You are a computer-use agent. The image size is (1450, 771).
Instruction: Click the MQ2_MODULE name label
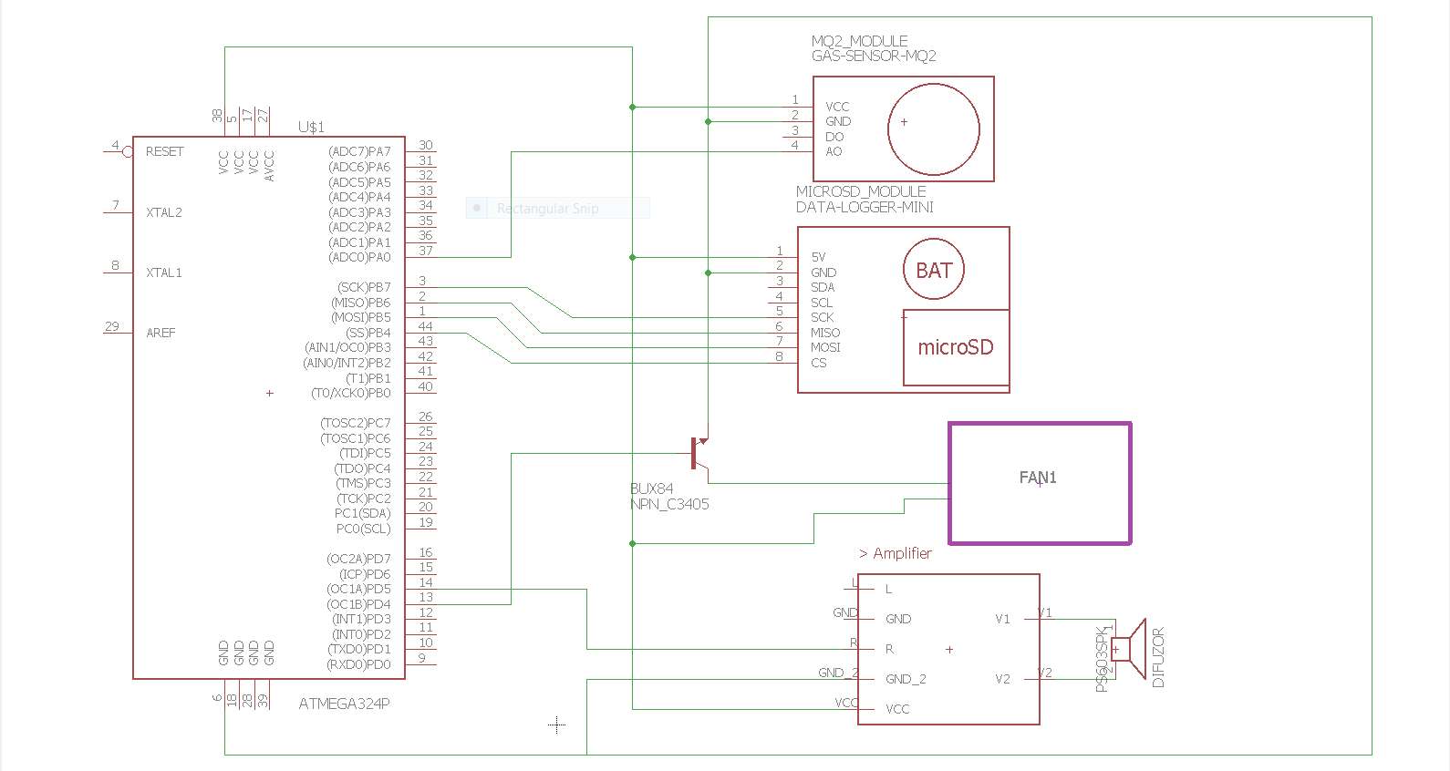click(860, 41)
